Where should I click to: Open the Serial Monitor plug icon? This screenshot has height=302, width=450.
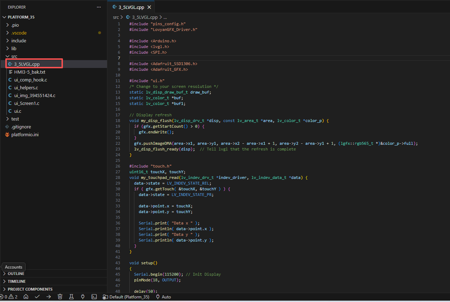83,297
